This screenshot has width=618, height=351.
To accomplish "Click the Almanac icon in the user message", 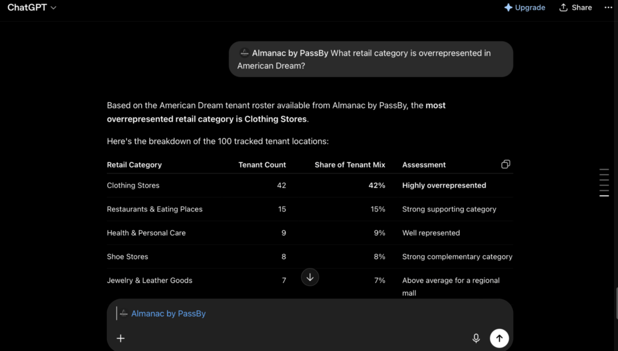I will pyautogui.click(x=244, y=52).
